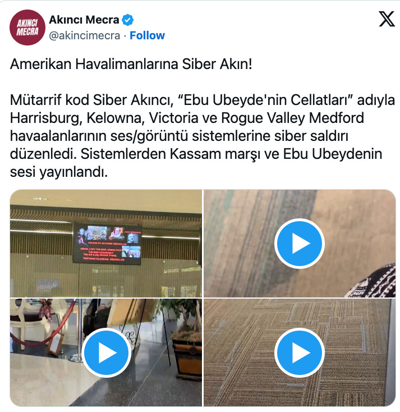
Task: Follow the Akıncı Mecra account
Action: point(147,35)
